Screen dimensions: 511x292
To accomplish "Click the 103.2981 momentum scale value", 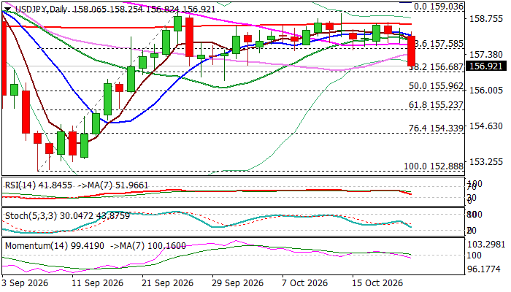I will pos(486,245).
